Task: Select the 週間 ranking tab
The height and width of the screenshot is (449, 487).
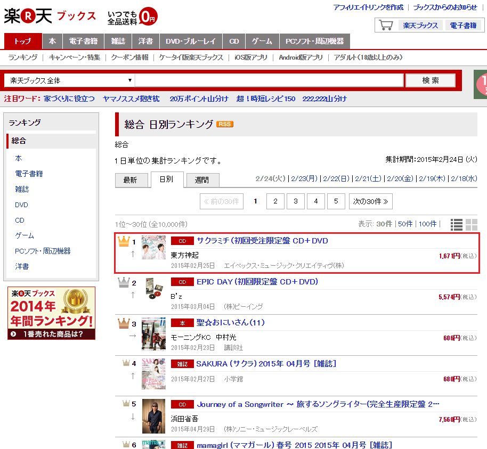Action: [x=202, y=180]
